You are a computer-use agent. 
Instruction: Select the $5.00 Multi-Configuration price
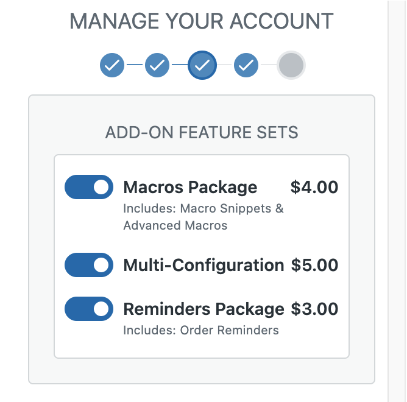(x=314, y=265)
